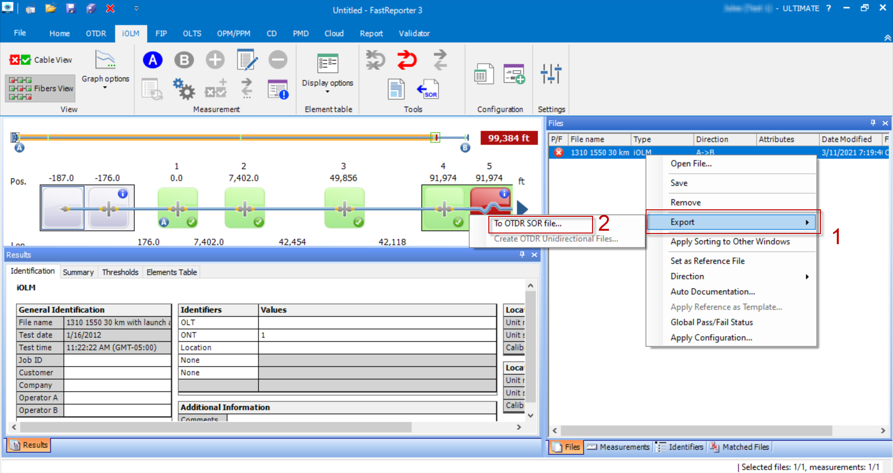
Task: Expand the Direction submenu
Action: point(807,276)
